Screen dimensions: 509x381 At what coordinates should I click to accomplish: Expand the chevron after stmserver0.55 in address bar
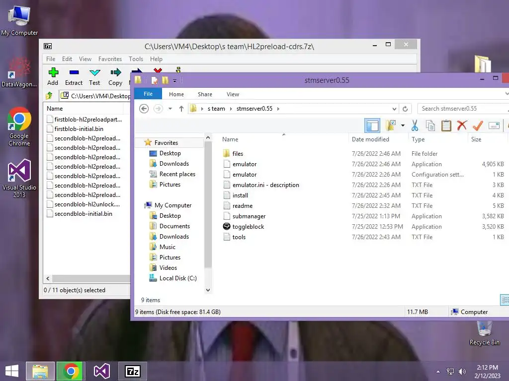coord(278,109)
